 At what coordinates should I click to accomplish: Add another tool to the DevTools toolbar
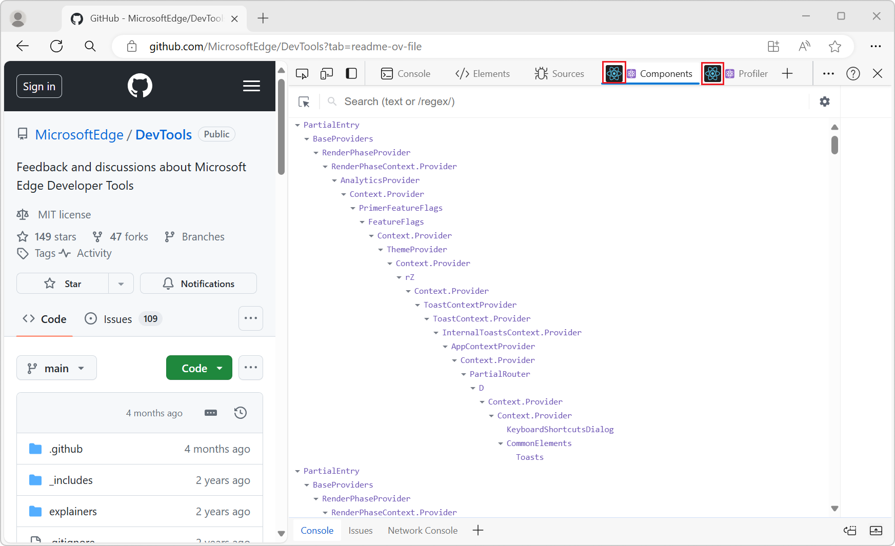pos(787,74)
